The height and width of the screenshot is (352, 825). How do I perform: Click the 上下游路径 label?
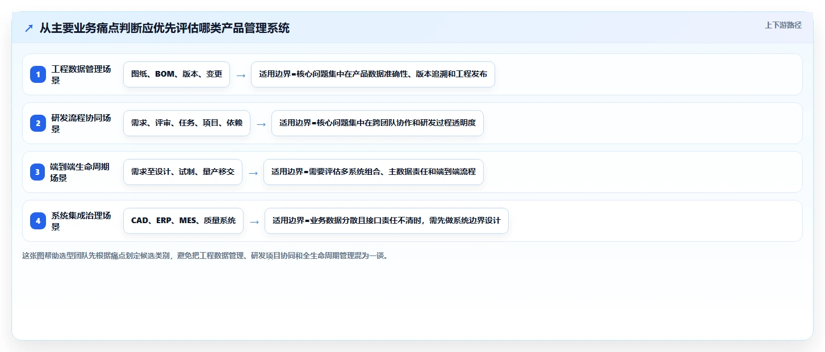[x=783, y=25]
